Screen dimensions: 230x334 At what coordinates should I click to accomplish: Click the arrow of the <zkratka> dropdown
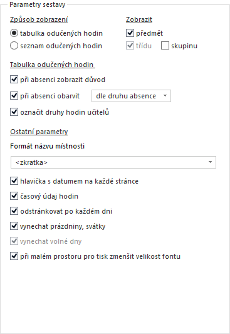(210, 162)
